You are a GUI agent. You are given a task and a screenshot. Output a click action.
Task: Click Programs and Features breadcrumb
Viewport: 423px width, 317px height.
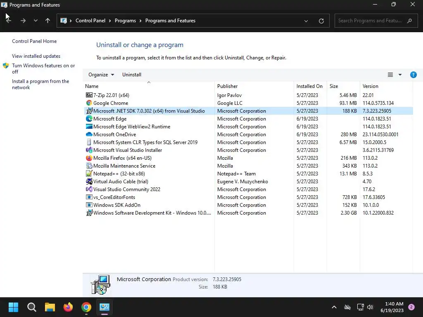[170, 21]
